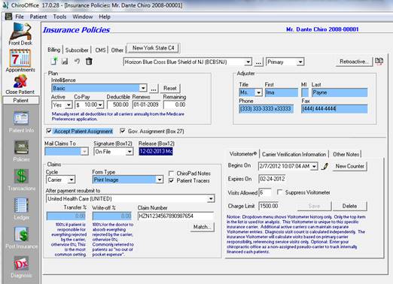Screen dimensions: 393x284
Task: Open the Signature (Box12) On File dropdown
Action: pyautogui.click(x=129, y=152)
